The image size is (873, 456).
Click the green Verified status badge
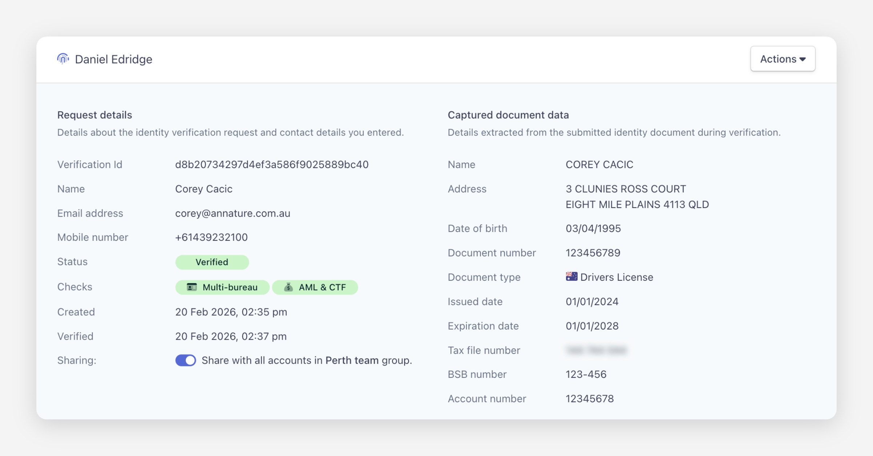[x=212, y=262]
